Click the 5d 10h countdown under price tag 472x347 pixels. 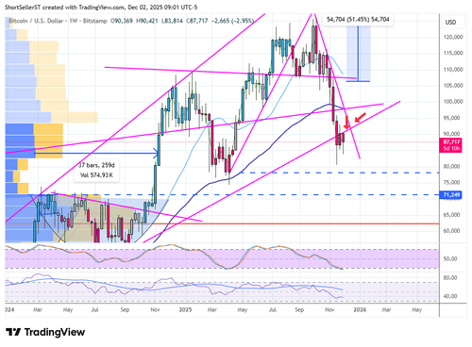(x=451, y=149)
